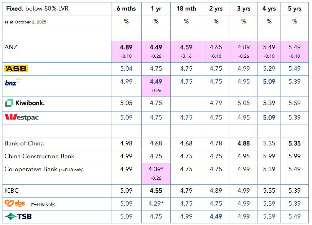Click the 6 mths column header

(126, 8)
